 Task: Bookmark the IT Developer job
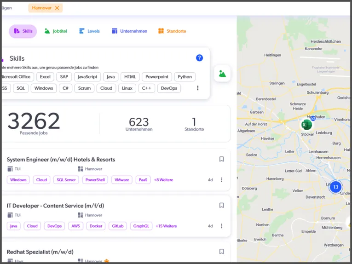221,205
